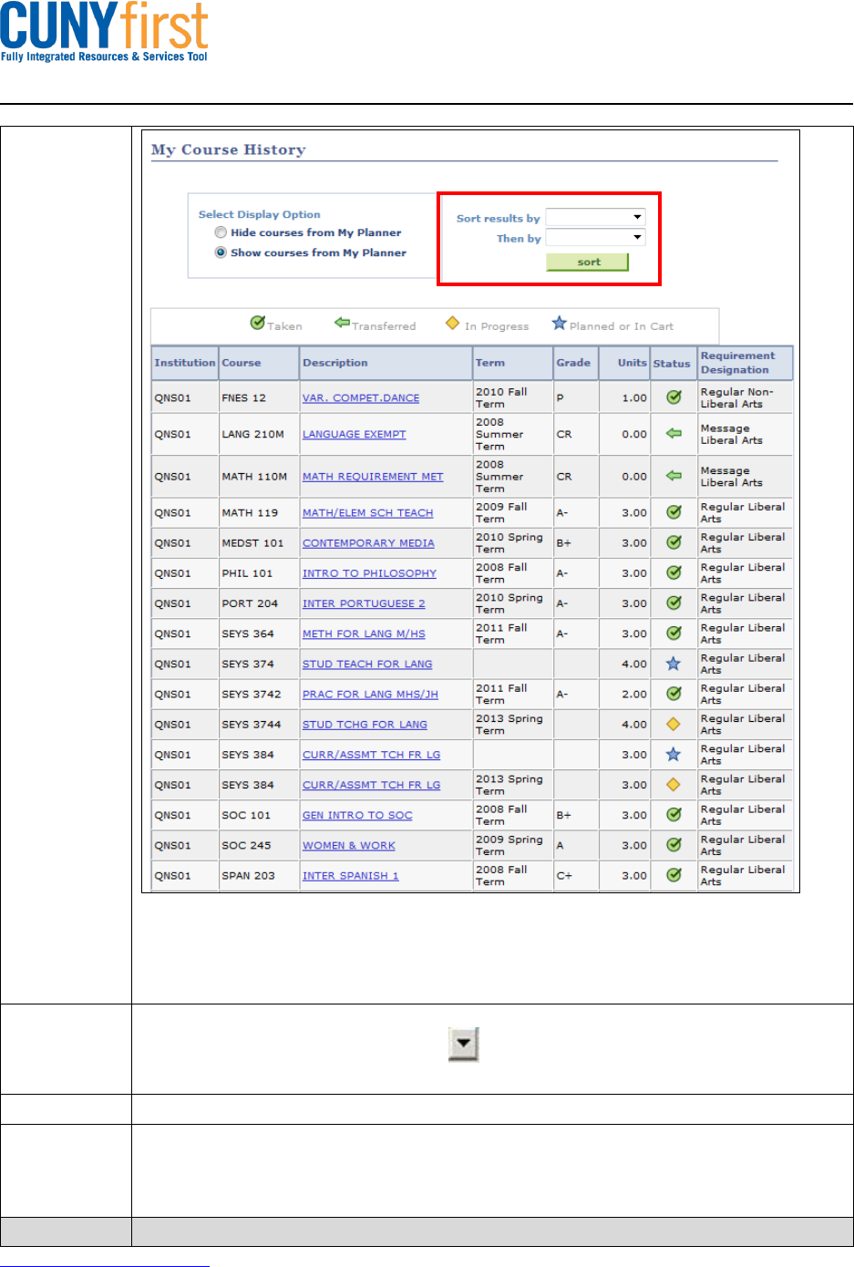Click Taken status icon for SEYS 364
Screen dimensions: 854x1267
[x=674, y=633]
